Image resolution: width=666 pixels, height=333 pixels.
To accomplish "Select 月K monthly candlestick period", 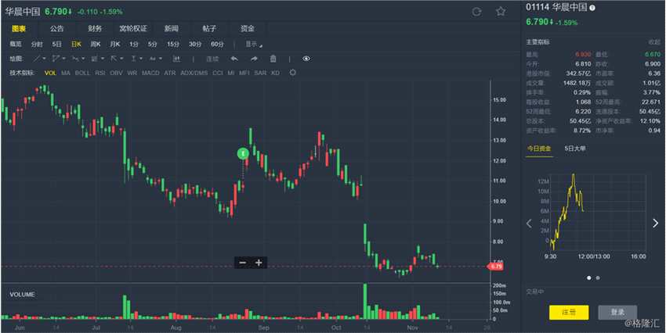I will click(114, 44).
